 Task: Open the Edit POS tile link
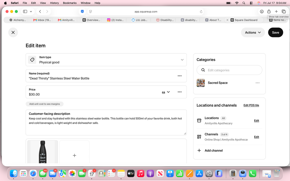coord(251,105)
